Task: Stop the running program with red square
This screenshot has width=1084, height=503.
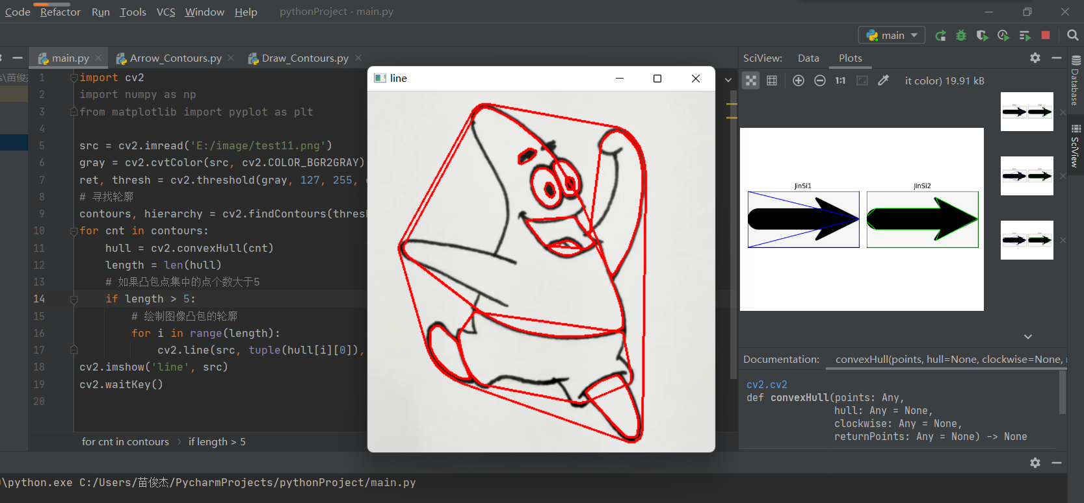Action: point(1046,35)
